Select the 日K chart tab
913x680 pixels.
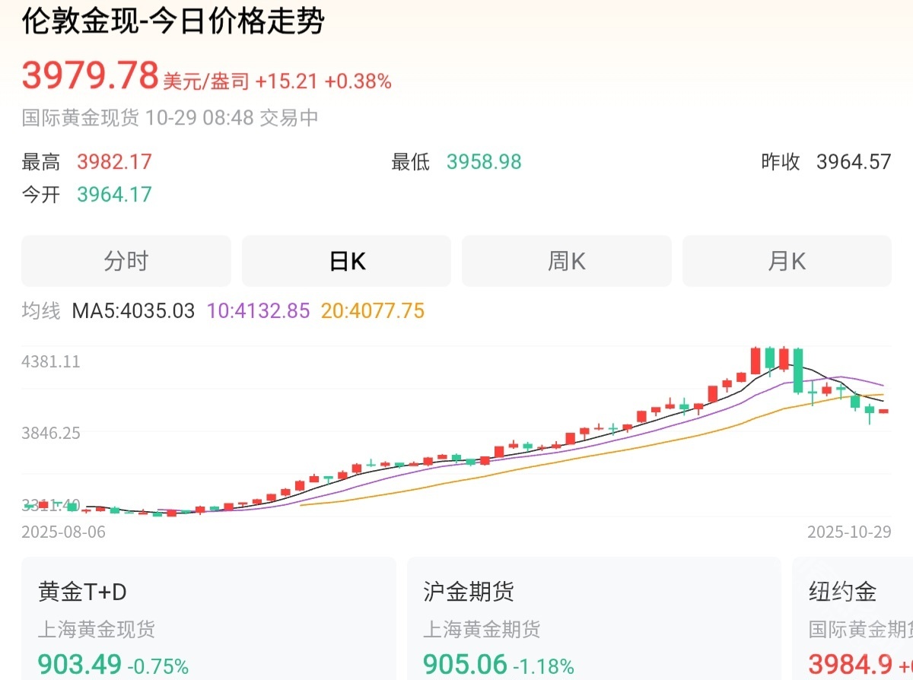pyautogui.click(x=346, y=261)
